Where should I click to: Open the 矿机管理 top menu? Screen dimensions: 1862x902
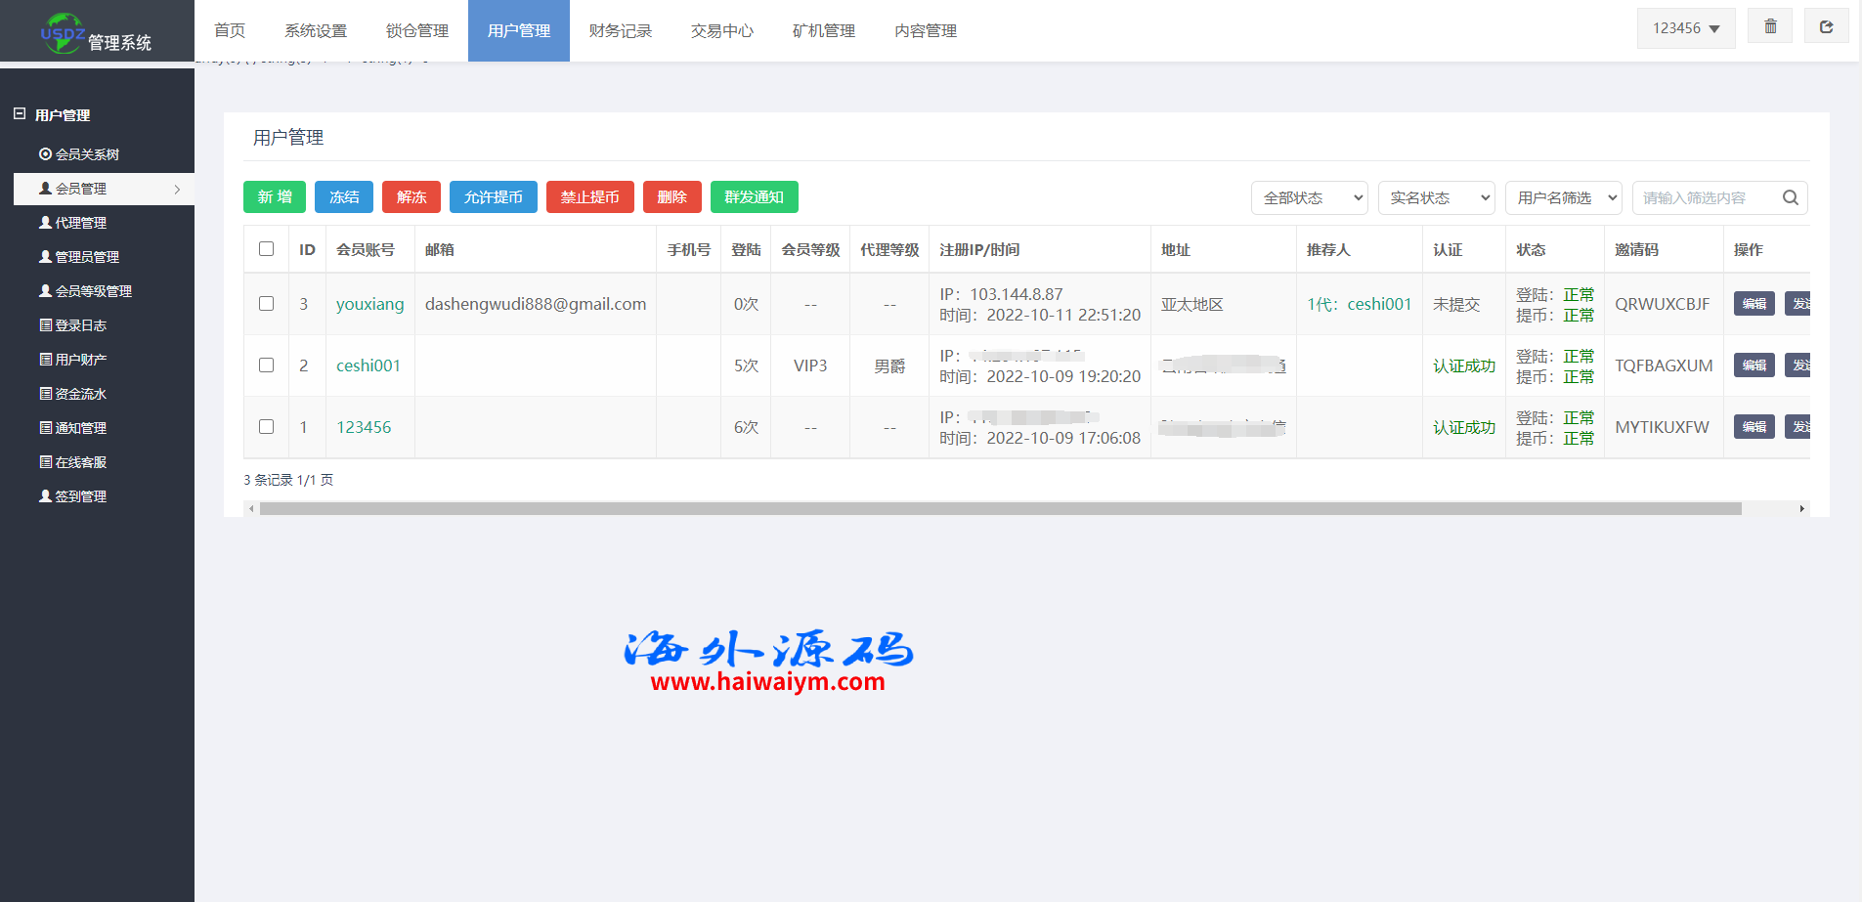(823, 31)
